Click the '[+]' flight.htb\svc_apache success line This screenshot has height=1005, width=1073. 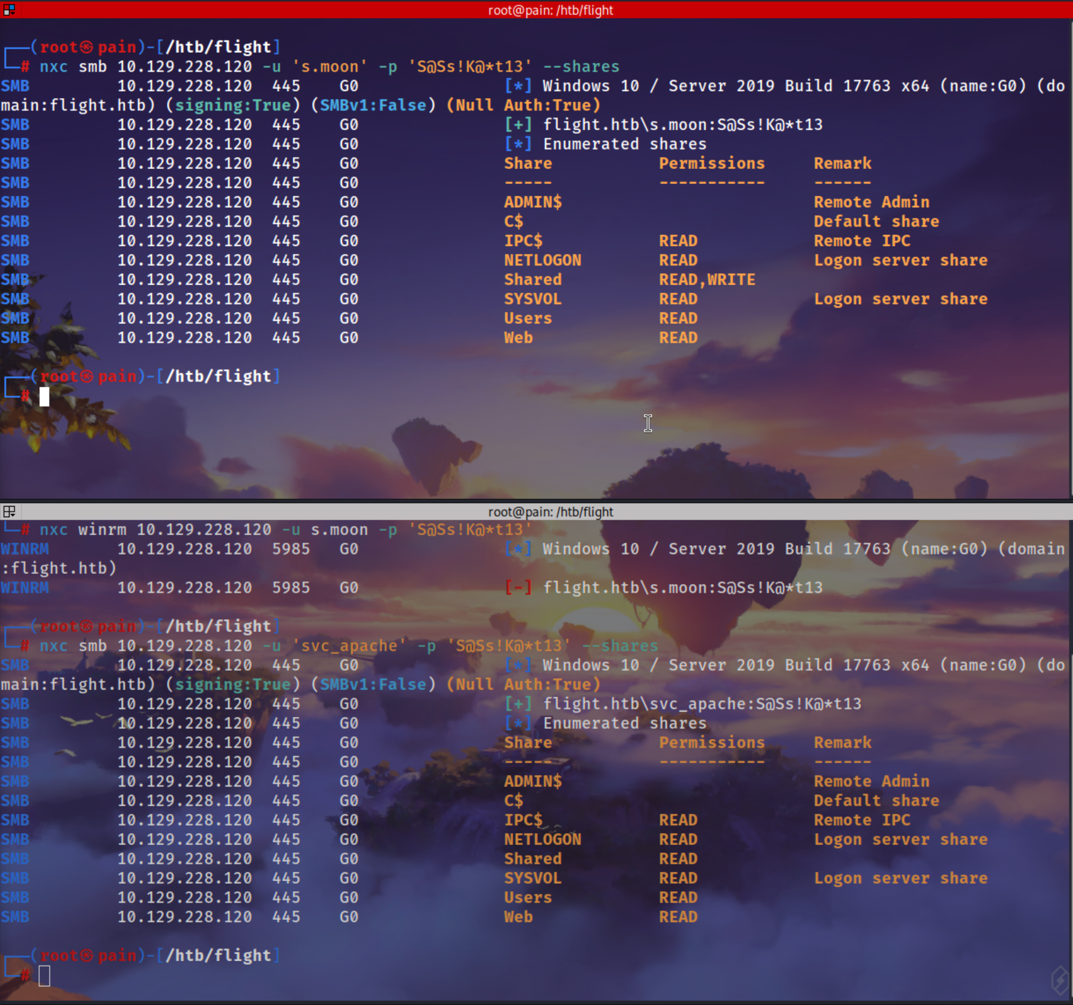click(682, 704)
